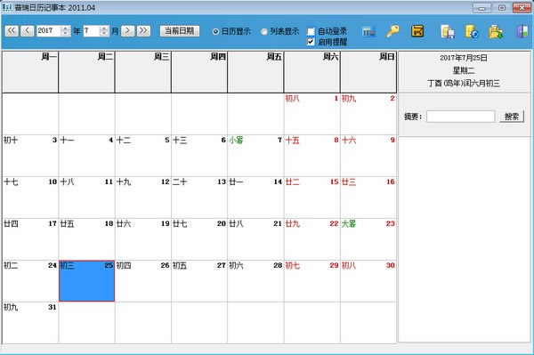Image resolution: width=534 pixels, height=355 pixels.
Task: Click the 搜索 button
Action: coord(512,117)
